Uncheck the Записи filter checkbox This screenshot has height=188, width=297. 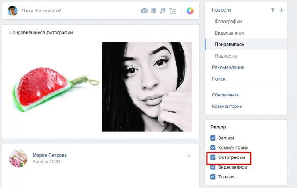[x=213, y=138]
